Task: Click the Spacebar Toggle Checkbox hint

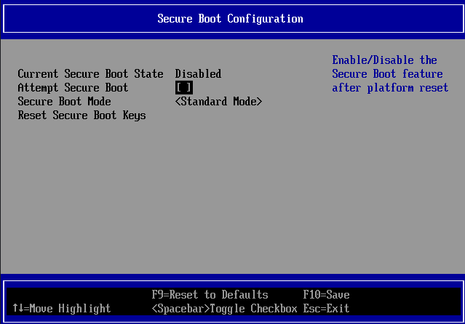Action: tap(224, 309)
